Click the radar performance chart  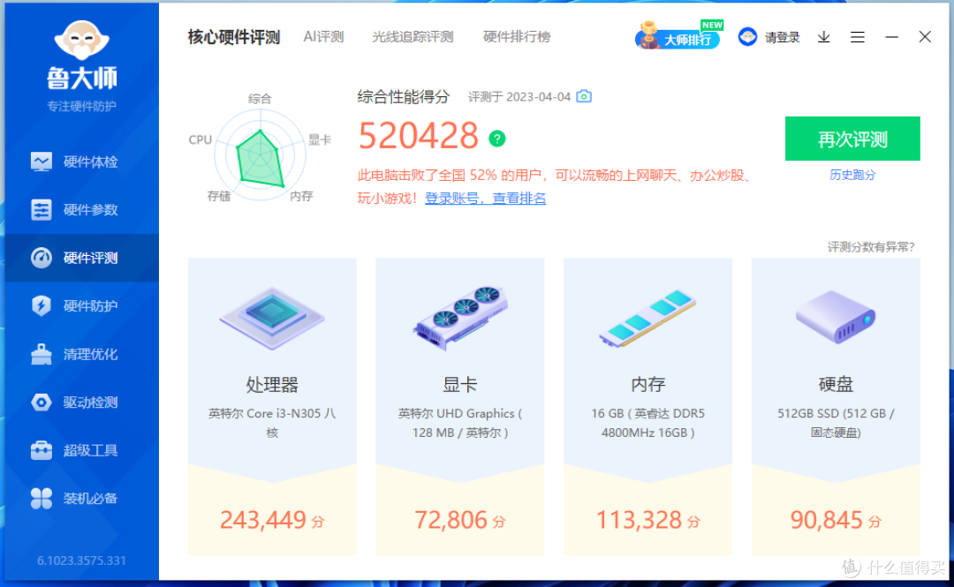[260, 155]
